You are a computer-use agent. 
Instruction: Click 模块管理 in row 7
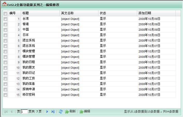(29, 51)
